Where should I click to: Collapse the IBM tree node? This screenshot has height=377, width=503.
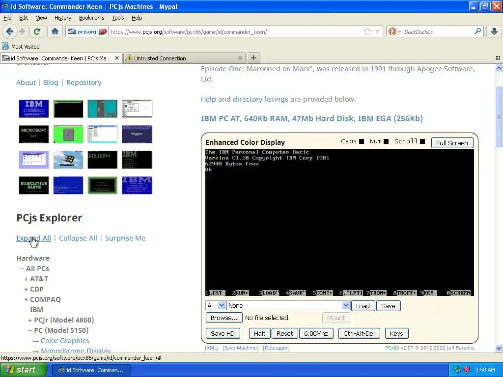(x=26, y=310)
